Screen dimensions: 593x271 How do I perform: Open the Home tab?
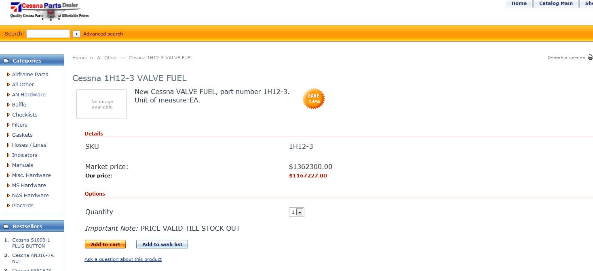[519, 3]
